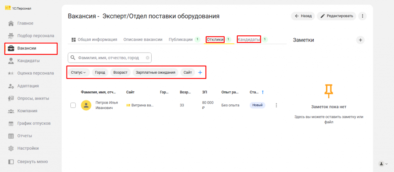Viewport: 394px width, 172px height.
Task: Open Опросы, анкеты sidebar icon
Action: point(11,99)
